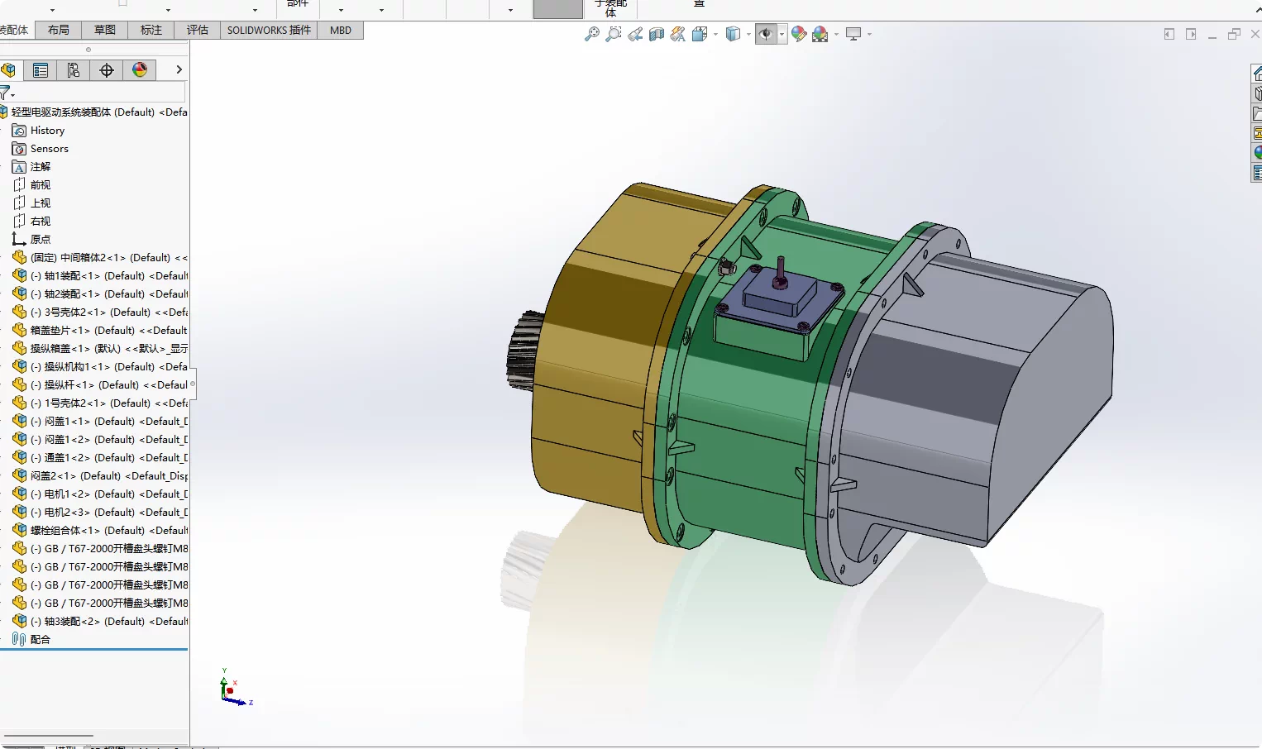Open the DisplayManager color-ball tab
Image resolution: width=1262 pixels, height=749 pixels.
tap(139, 70)
